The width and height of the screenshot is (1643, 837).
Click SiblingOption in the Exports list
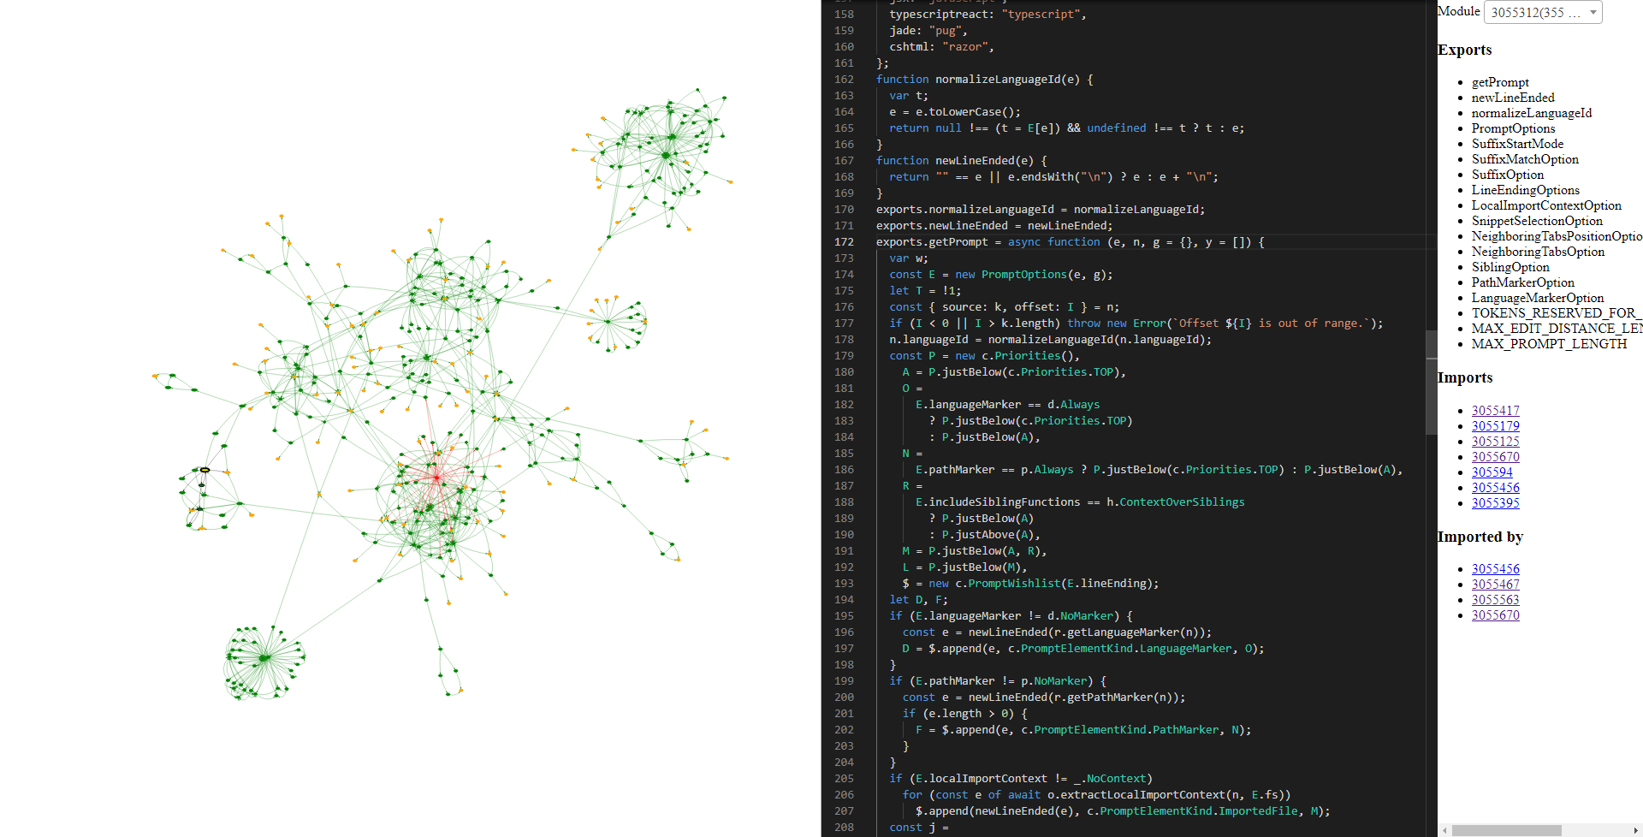click(x=1510, y=267)
